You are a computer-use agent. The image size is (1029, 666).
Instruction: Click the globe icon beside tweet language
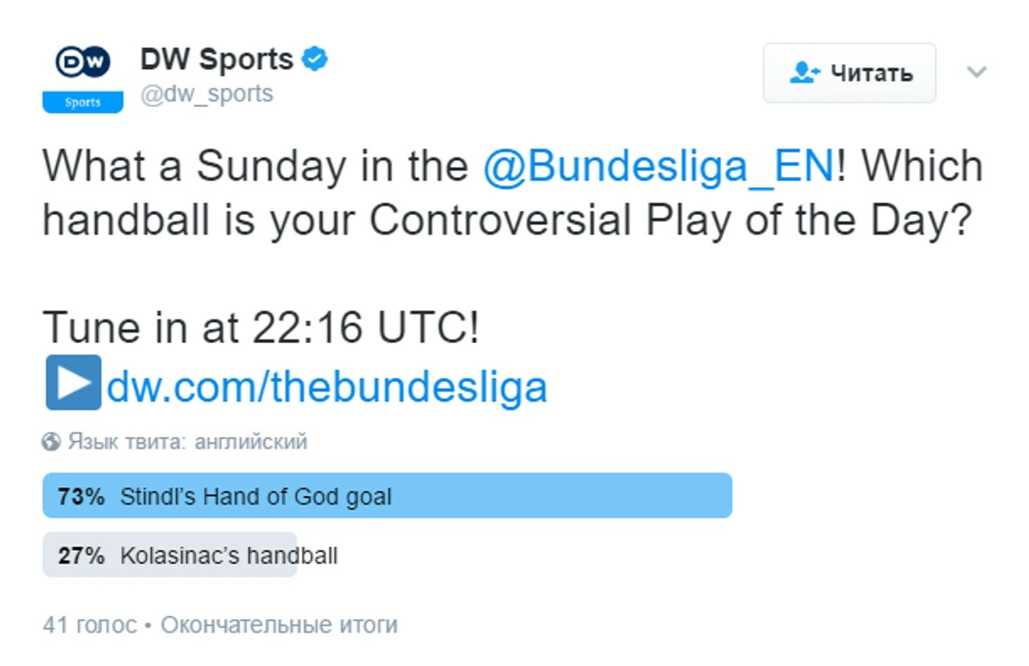click(51, 442)
